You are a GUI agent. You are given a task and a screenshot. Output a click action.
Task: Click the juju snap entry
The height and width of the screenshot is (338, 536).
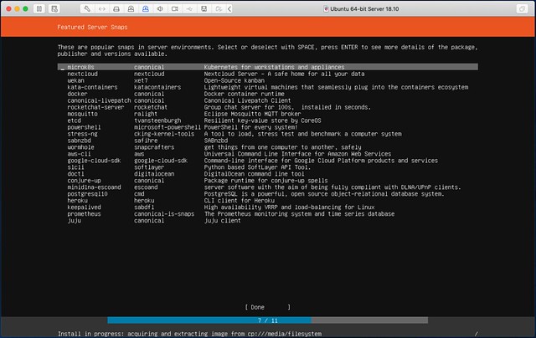(268, 221)
